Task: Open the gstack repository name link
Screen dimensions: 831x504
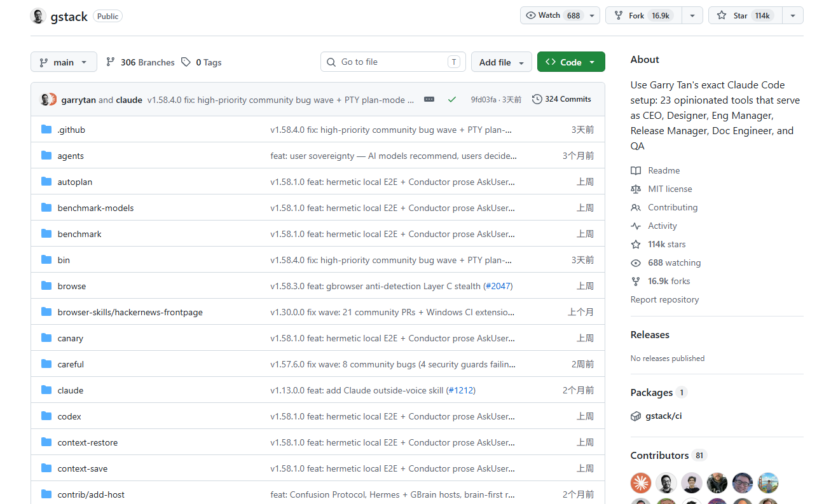Action: point(69,16)
